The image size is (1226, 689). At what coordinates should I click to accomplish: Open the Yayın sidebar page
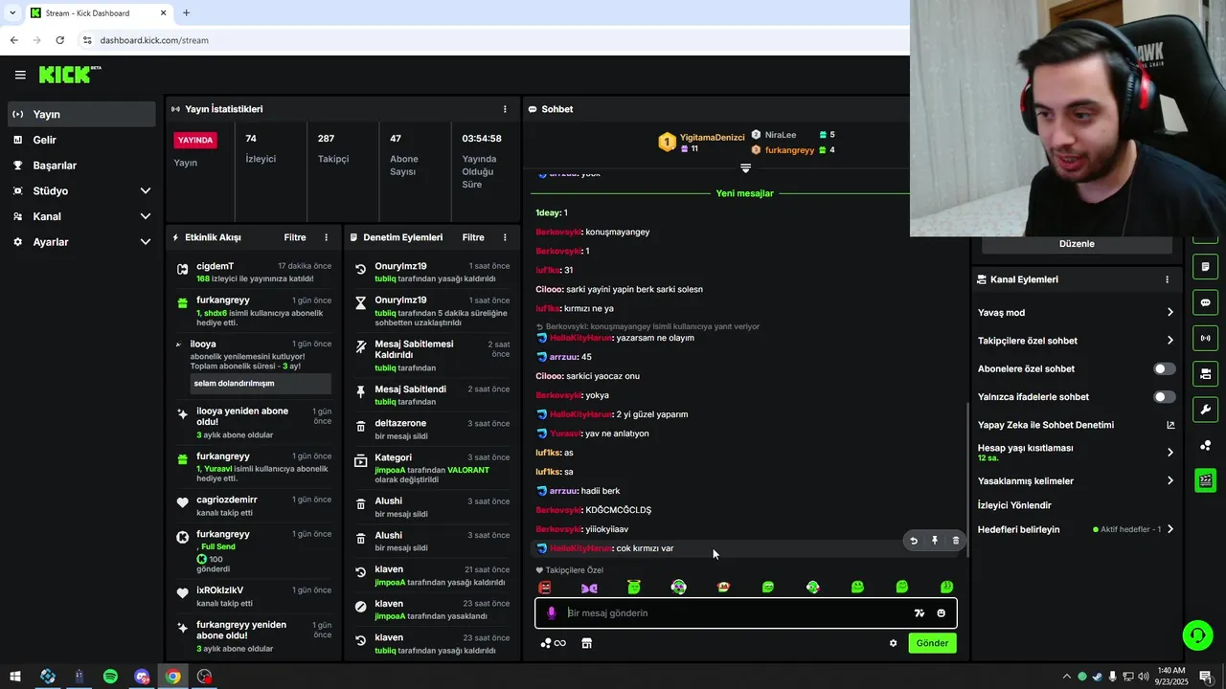click(x=81, y=114)
